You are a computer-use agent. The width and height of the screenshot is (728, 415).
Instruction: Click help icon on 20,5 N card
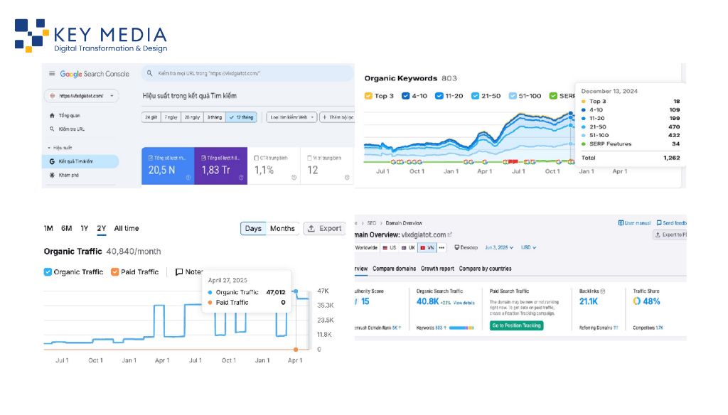click(188, 178)
